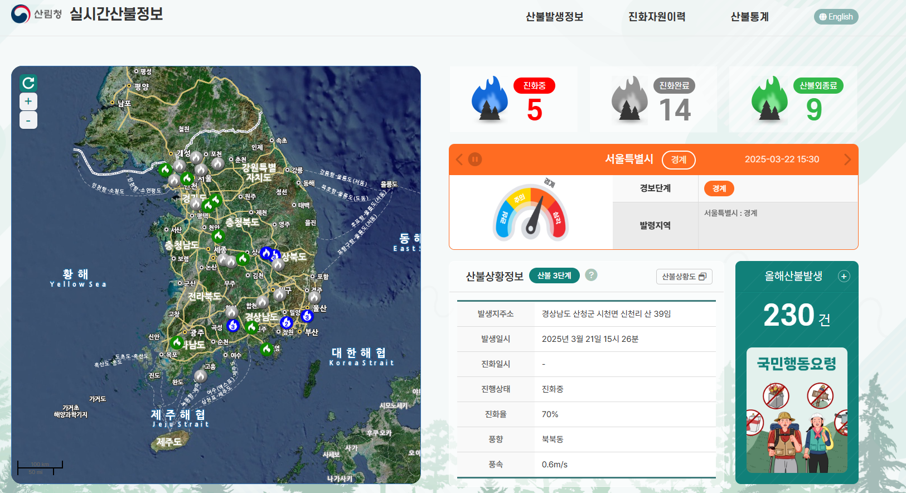Image resolution: width=906 pixels, height=493 pixels.
Task: Show next alert region
Action: [847, 159]
